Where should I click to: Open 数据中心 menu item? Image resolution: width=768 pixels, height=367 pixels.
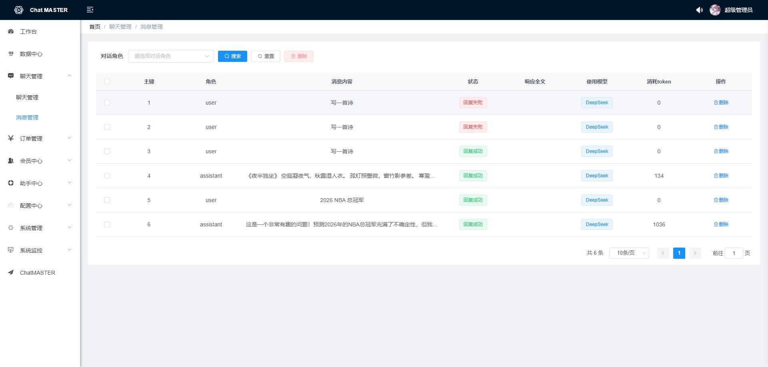pyautogui.click(x=40, y=54)
